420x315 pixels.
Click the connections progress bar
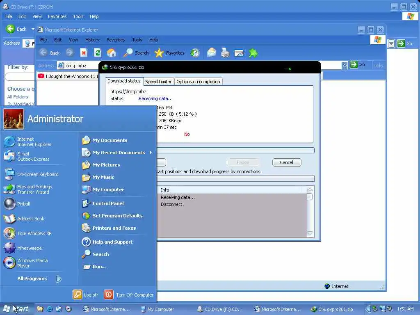[x=235, y=179]
